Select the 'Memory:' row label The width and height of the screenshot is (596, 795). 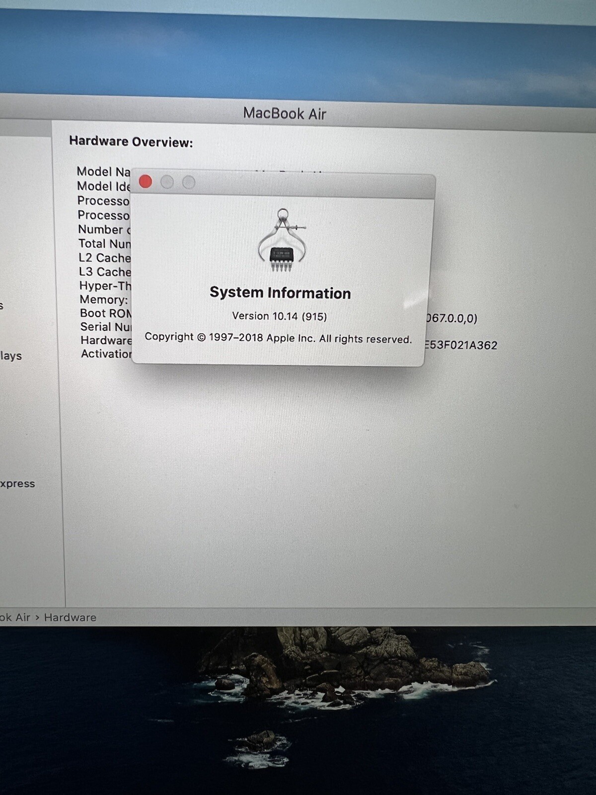coord(104,300)
